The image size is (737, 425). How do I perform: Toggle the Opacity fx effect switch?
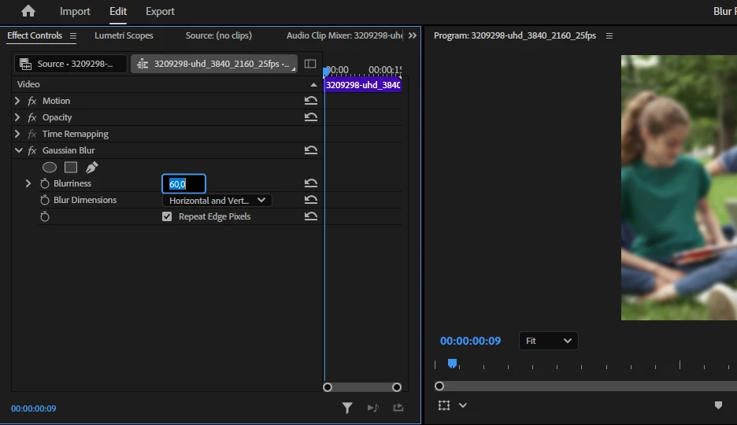click(32, 117)
